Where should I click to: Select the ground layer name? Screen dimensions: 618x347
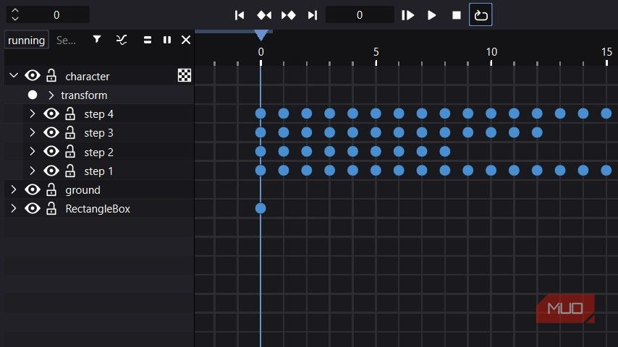point(82,190)
